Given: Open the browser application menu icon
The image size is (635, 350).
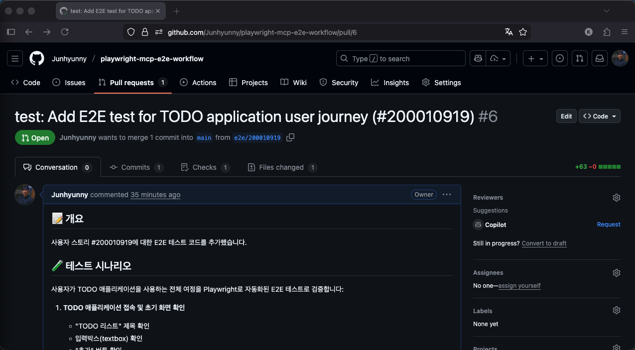Looking at the screenshot, I should pos(625,32).
